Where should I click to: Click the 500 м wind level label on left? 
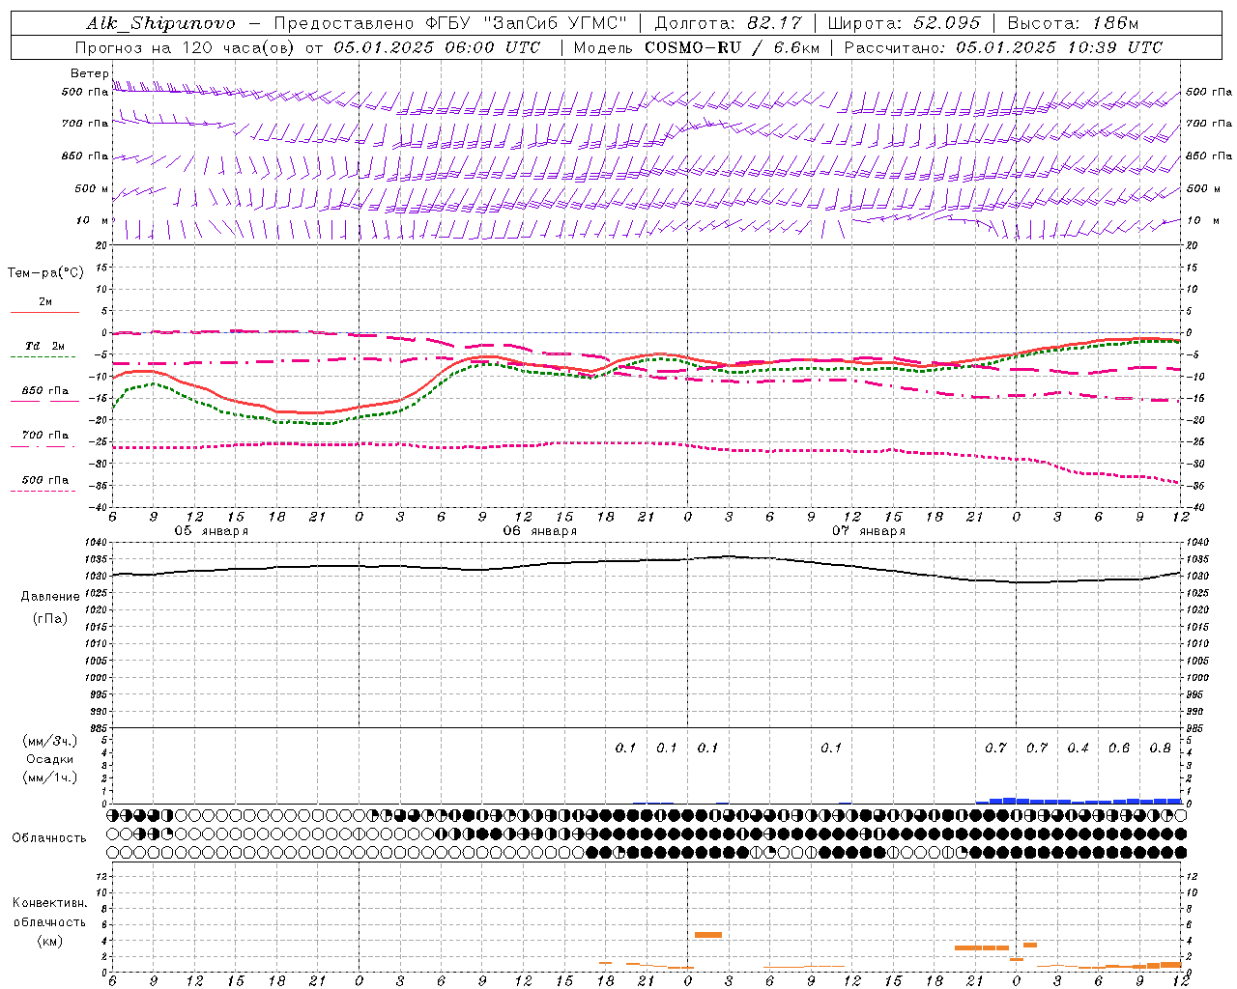(x=92, y=188)
